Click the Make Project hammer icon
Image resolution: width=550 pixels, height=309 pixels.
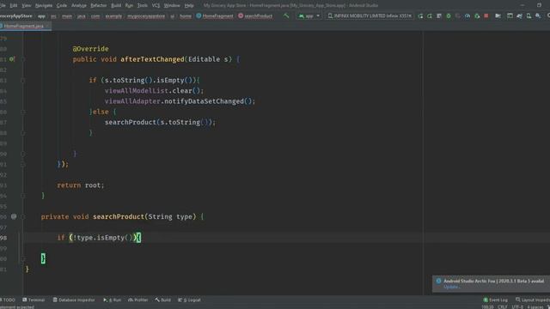[x=286, y=15]
